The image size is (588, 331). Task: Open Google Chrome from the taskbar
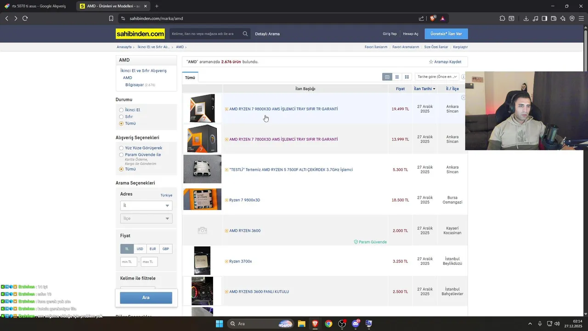pos(328,324)
